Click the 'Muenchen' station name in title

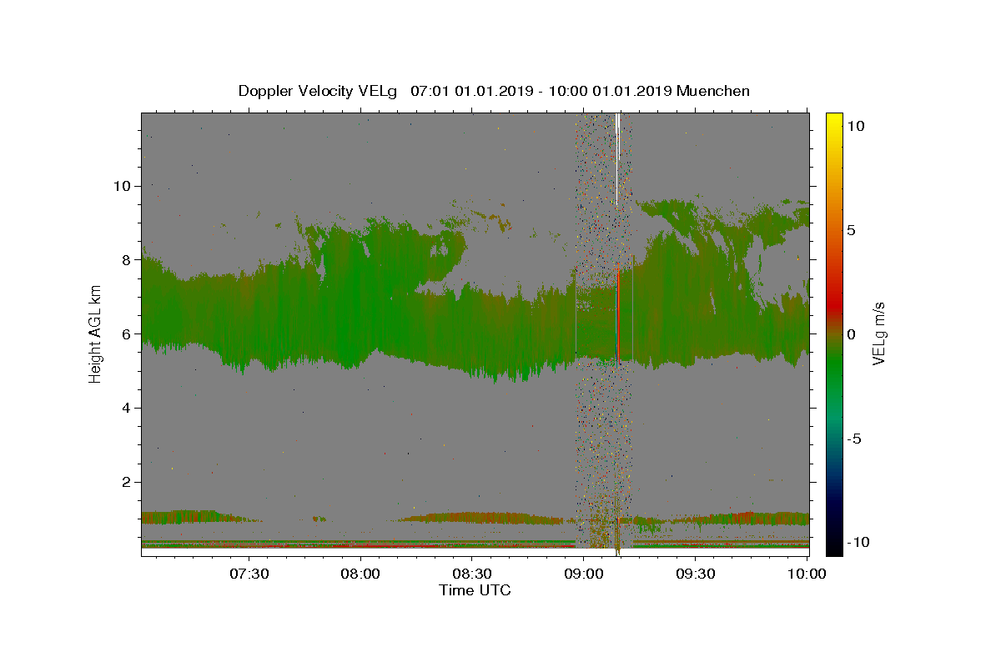[713, 91]
